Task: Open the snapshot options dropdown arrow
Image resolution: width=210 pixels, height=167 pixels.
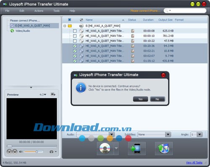Action: pos(56,151)
